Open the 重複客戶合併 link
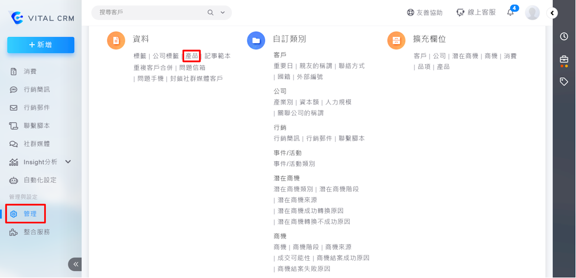576x278 pixels. coord(153,68)
